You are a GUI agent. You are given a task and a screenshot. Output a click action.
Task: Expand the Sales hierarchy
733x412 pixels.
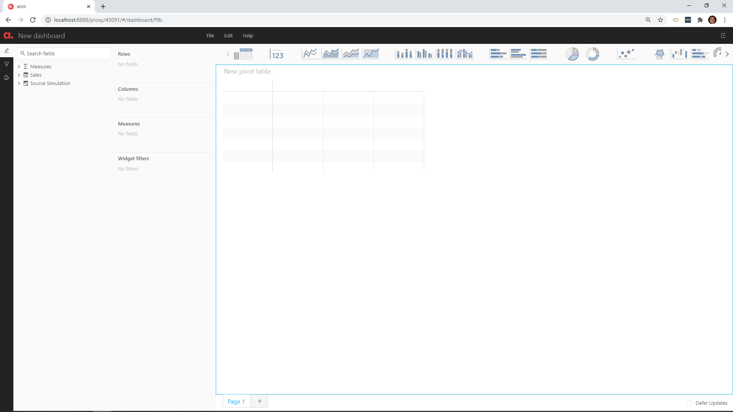[19, 75]
